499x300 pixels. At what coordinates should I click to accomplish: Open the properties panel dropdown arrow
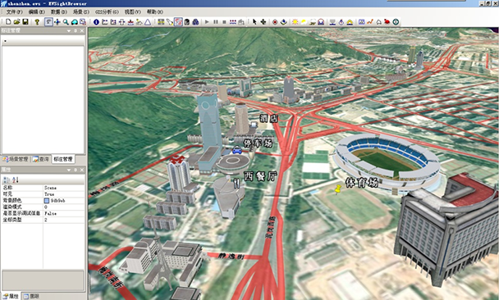(69, 170)
